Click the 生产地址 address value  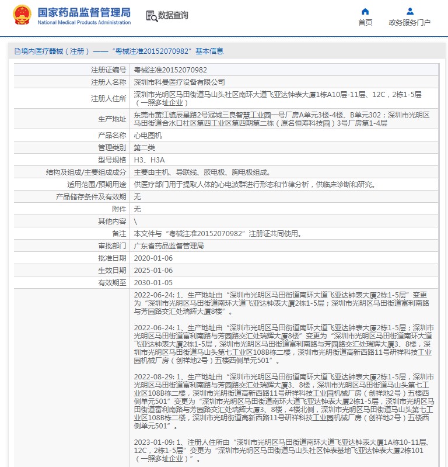point(282,119)
